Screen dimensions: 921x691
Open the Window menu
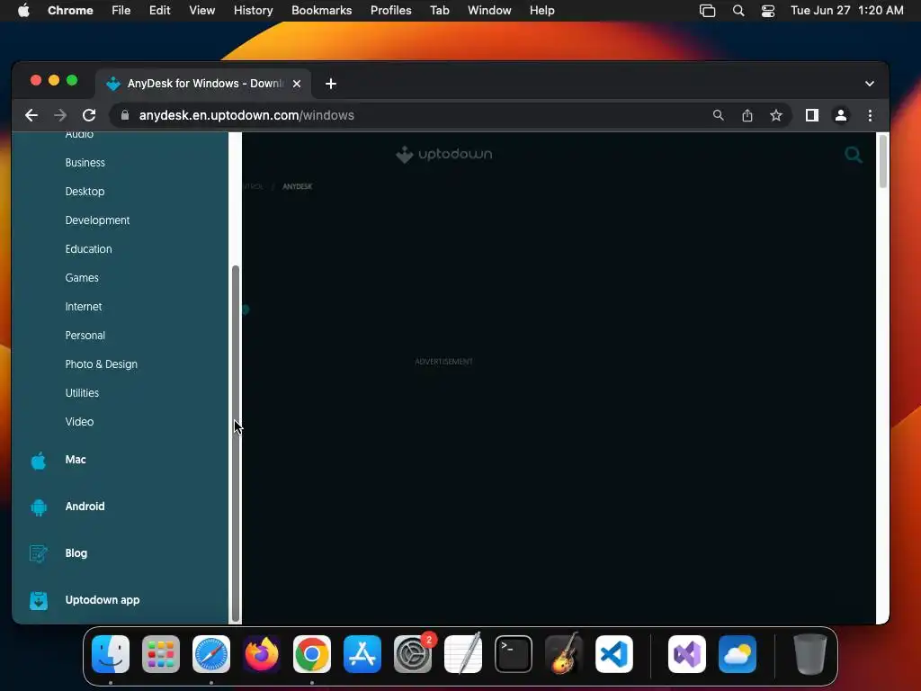coord(489,11)
